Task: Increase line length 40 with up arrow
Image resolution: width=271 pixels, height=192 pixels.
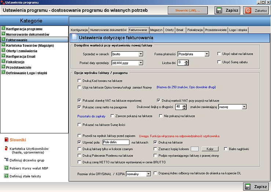Action: pos(184,106)
